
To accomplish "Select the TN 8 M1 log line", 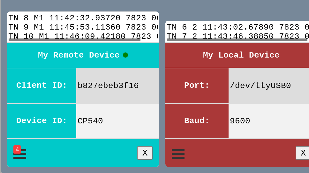I will (83, 18).
